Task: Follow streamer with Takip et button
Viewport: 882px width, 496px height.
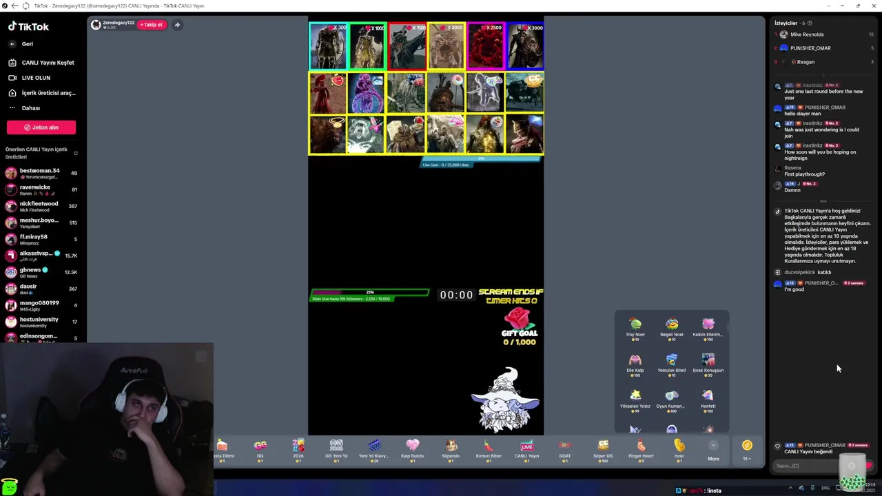Action: point(152,25)
